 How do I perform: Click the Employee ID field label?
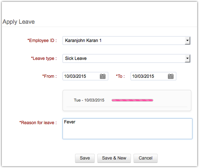(42, 41)
